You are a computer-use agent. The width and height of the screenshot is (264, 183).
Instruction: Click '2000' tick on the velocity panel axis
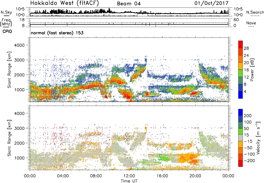coord(19,143)
